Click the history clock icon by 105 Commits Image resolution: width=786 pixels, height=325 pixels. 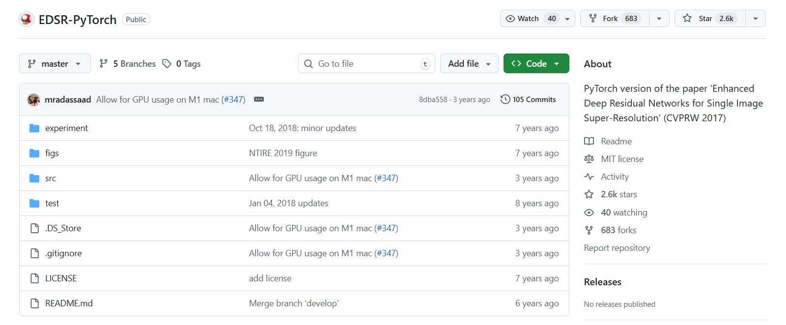tap(505, 99)
